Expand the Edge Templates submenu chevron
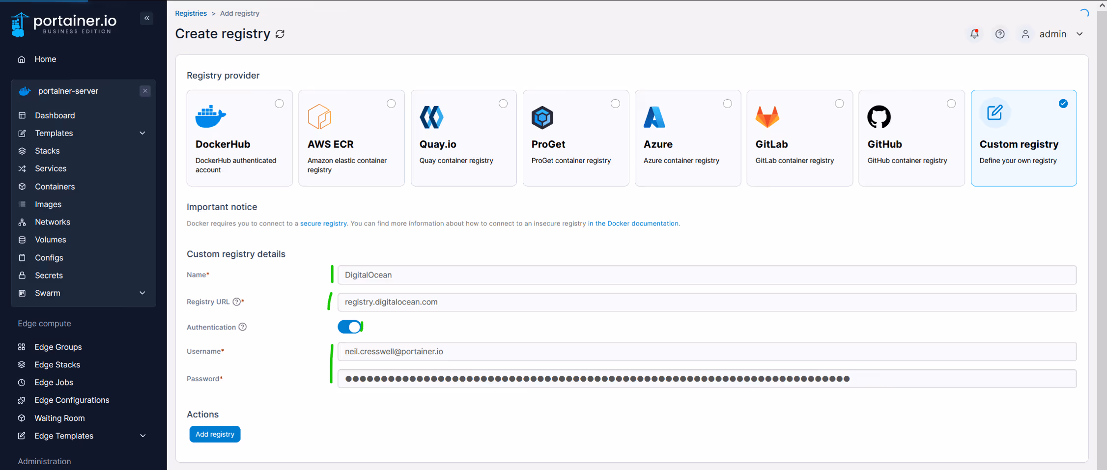 pyautogui.click(x=142, y=436)
